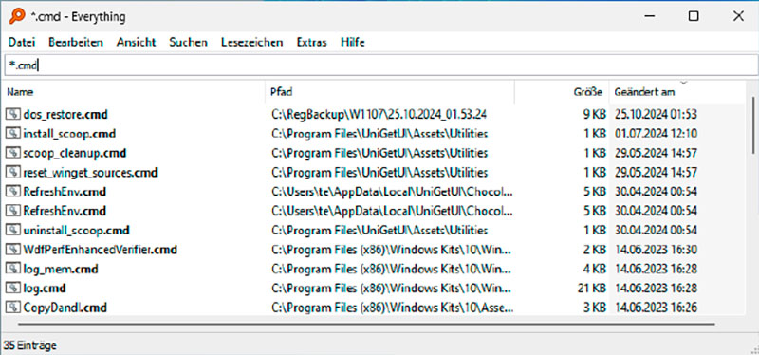Open the Hilfe menu
This screenshot has height=355, width=759.
pos(352,42)
